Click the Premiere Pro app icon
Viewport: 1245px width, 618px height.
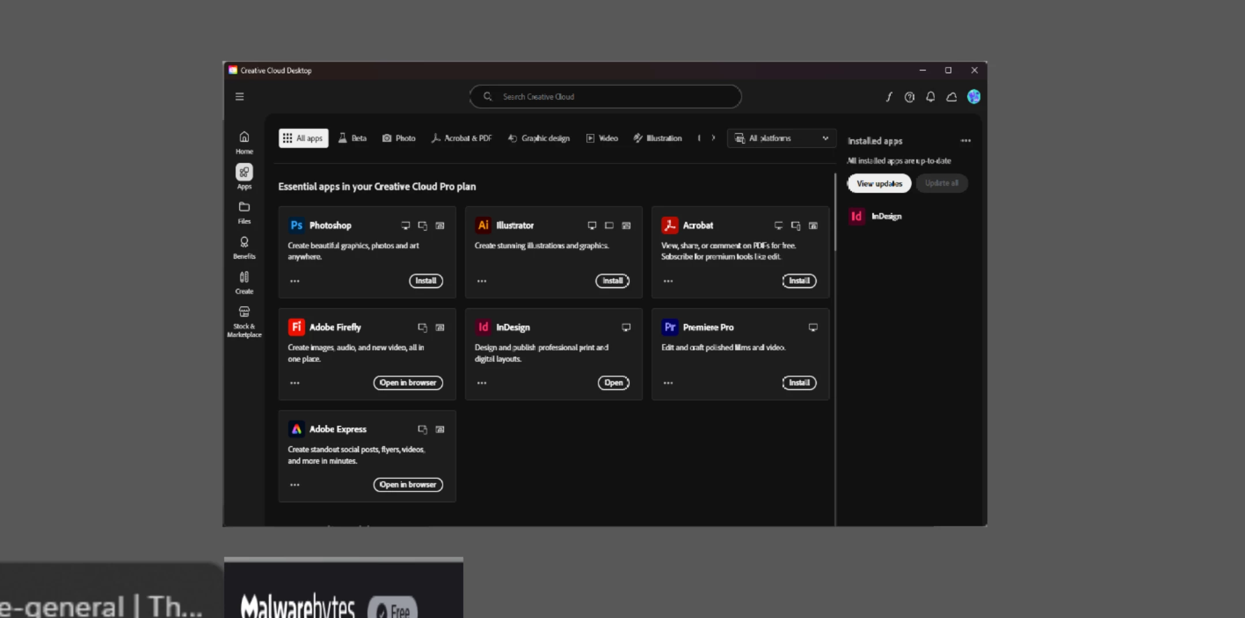(x=670, y=327)
